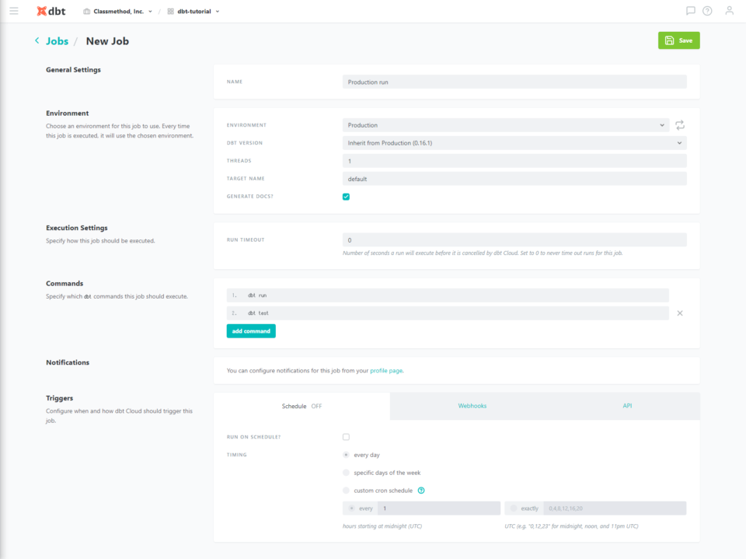Viewport: 746px width, 559px height.
Task: Open the Environment Production dropdown
Action: point(506,125)
